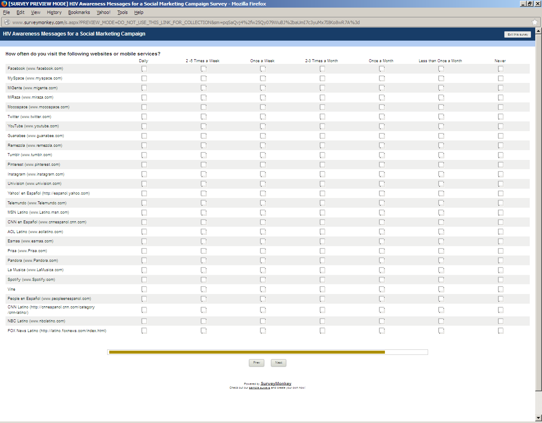
Task: Check Daily for Twitter
Action: 144,117
